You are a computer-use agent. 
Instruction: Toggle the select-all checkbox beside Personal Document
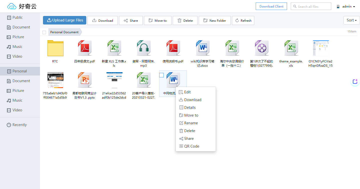click(x=44, y=32)
